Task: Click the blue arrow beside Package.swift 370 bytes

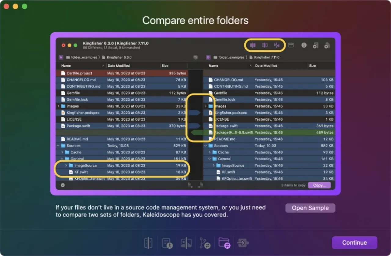Action: click(194, 126)
